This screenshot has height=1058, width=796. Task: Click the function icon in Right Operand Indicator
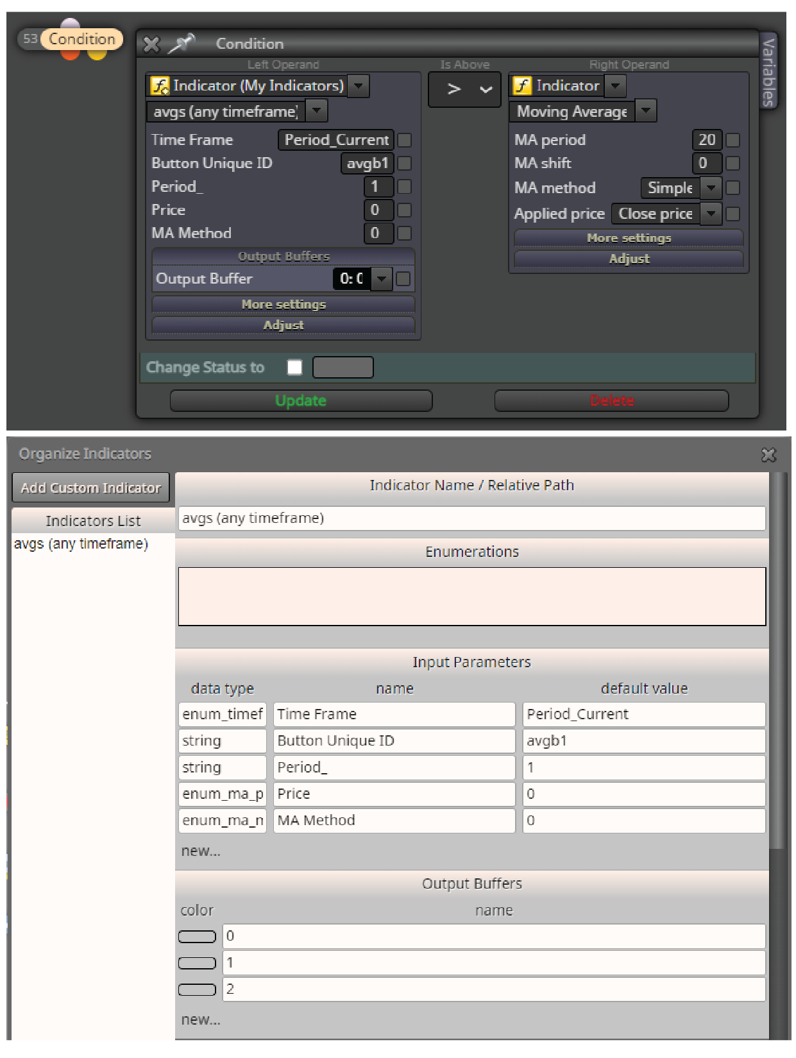[x=522, y=85]
